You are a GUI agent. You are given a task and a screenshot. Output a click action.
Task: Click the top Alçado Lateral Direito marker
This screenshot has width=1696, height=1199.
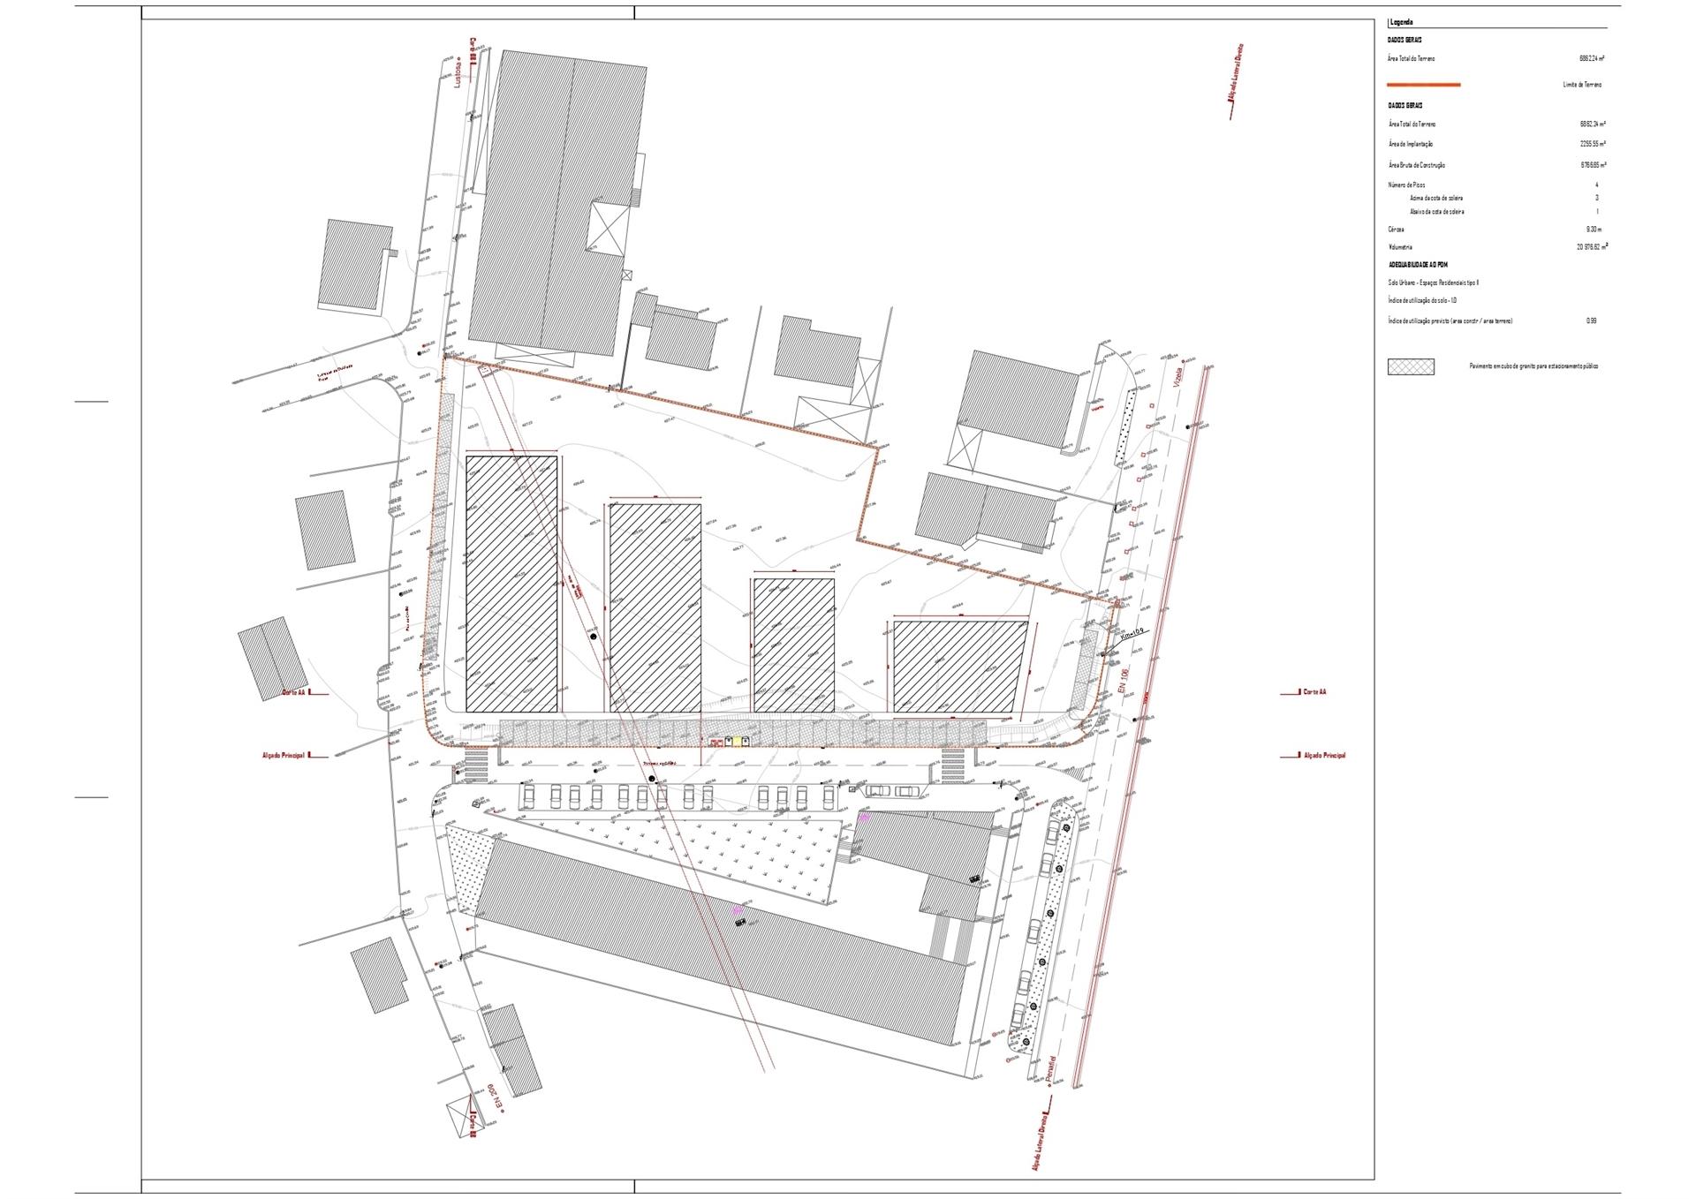pyautogui.click(x=1238, y=81)
